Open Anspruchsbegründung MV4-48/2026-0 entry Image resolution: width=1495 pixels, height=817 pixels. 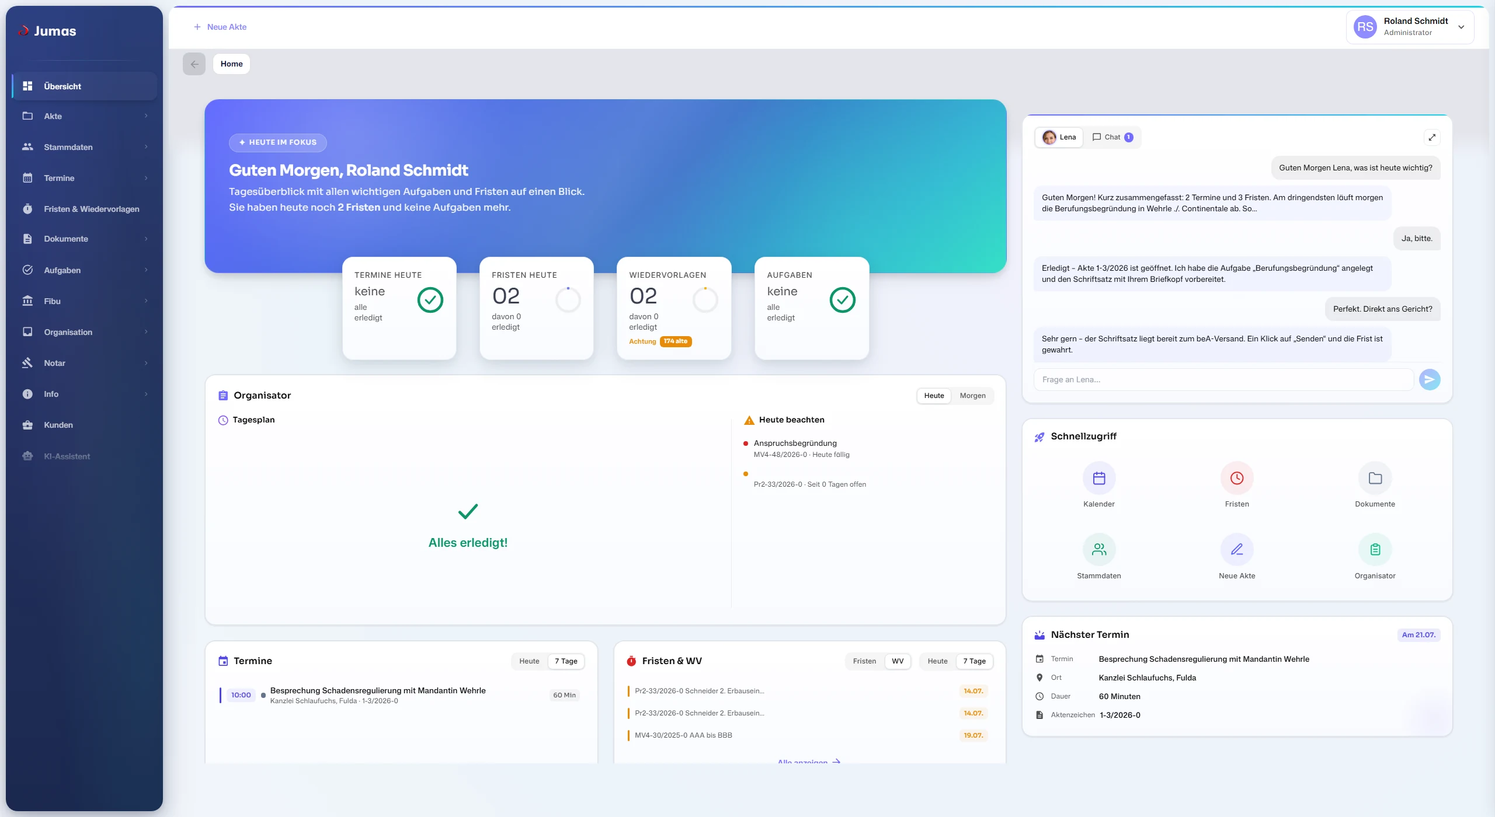coord(801,449)
